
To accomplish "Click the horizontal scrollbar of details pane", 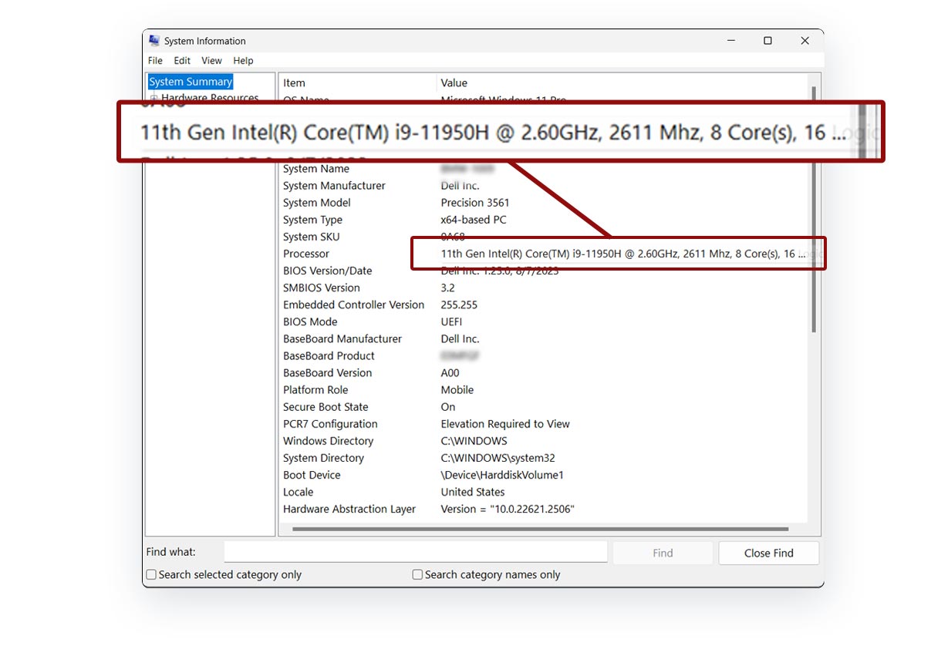I will [x=540, y=529].
